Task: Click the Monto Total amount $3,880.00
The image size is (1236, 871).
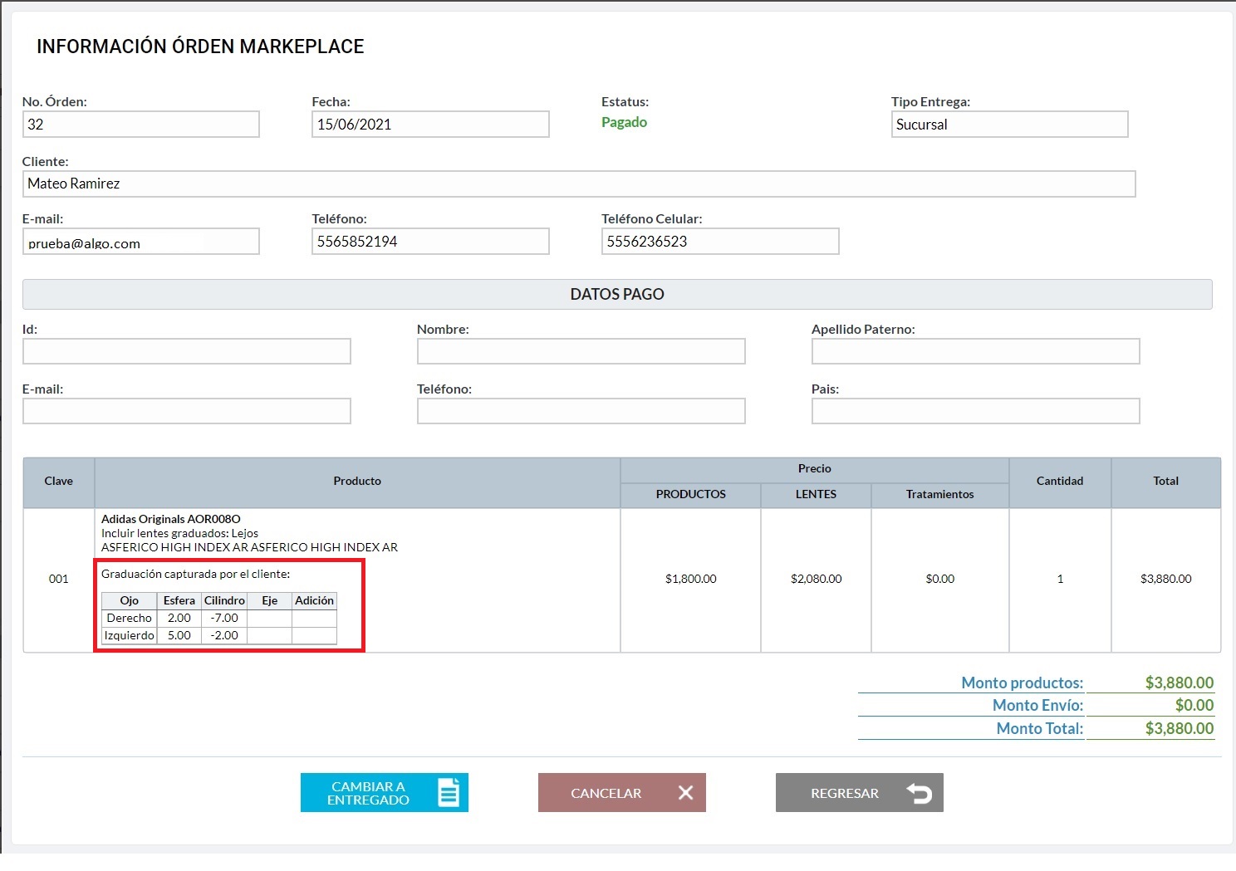Action: click(1180, 729)
